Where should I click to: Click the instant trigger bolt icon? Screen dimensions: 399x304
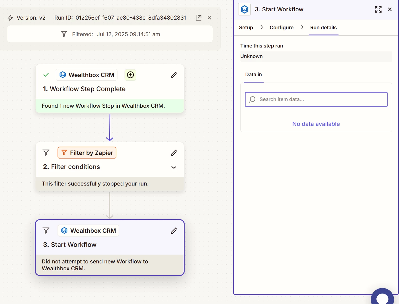[130, 75]
